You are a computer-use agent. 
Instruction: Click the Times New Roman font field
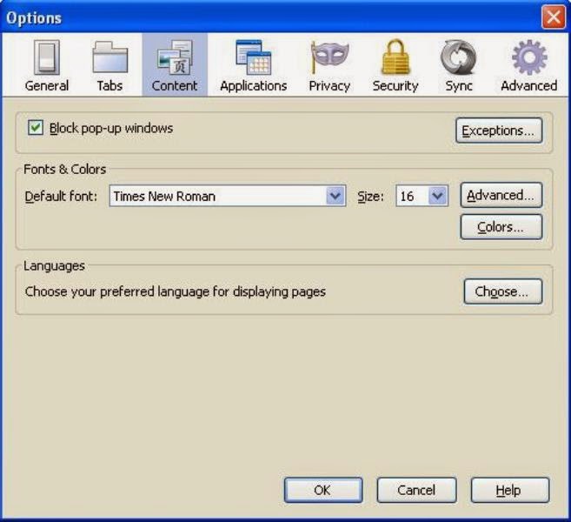227,196
